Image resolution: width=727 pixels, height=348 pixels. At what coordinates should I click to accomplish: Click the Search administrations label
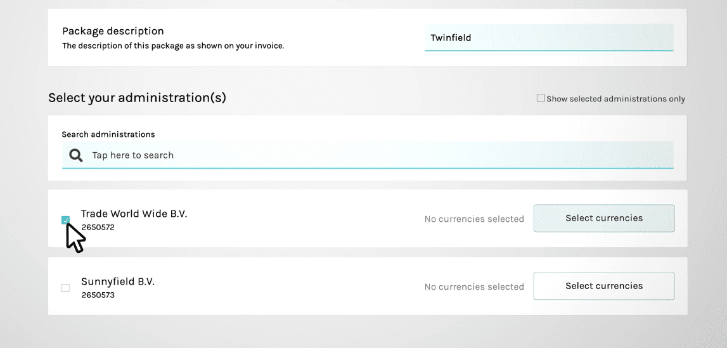[x=108, y=134]
